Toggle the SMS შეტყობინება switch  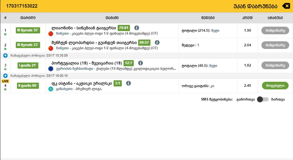[x=263, y=99]
